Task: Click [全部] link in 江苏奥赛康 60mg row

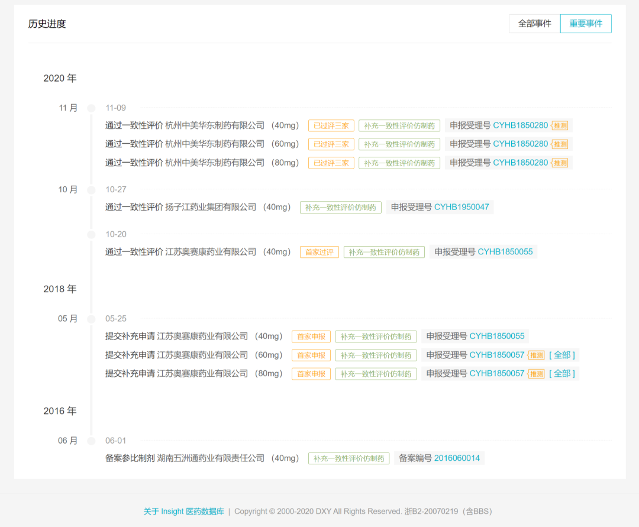Action: 562,355
